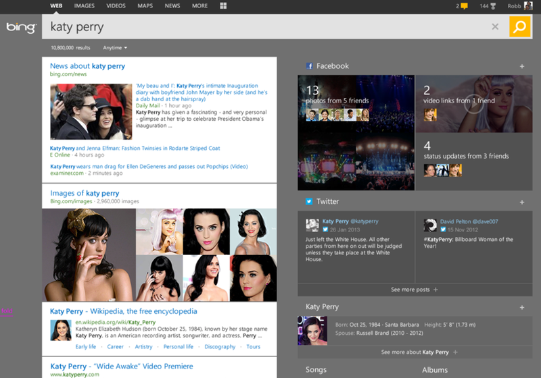This screenshot has width=541, height=378.
Task: Open the Wikipedia result thumbnail
Action: 61,331
